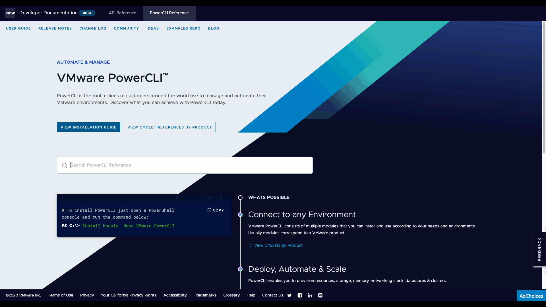
Task: Click the VIEW INSTALLATION GUIDE button
Action: click(88, 127)
